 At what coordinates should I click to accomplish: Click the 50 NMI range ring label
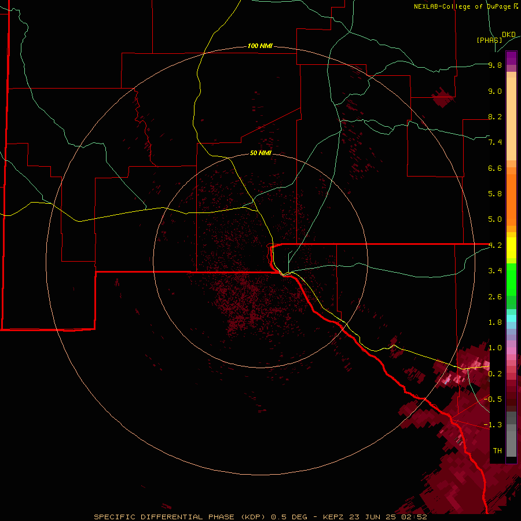261,153
